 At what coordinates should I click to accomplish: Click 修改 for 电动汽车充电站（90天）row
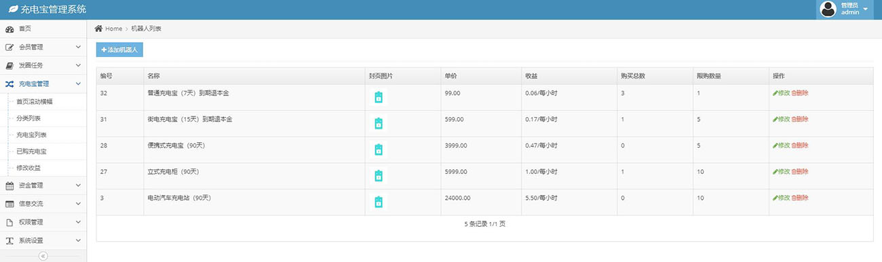click(x=781, y=198)
